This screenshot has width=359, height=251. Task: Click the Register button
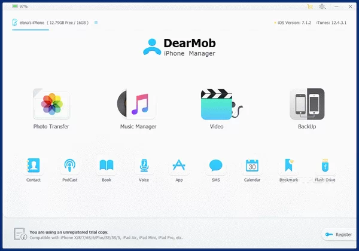(339, 234)
